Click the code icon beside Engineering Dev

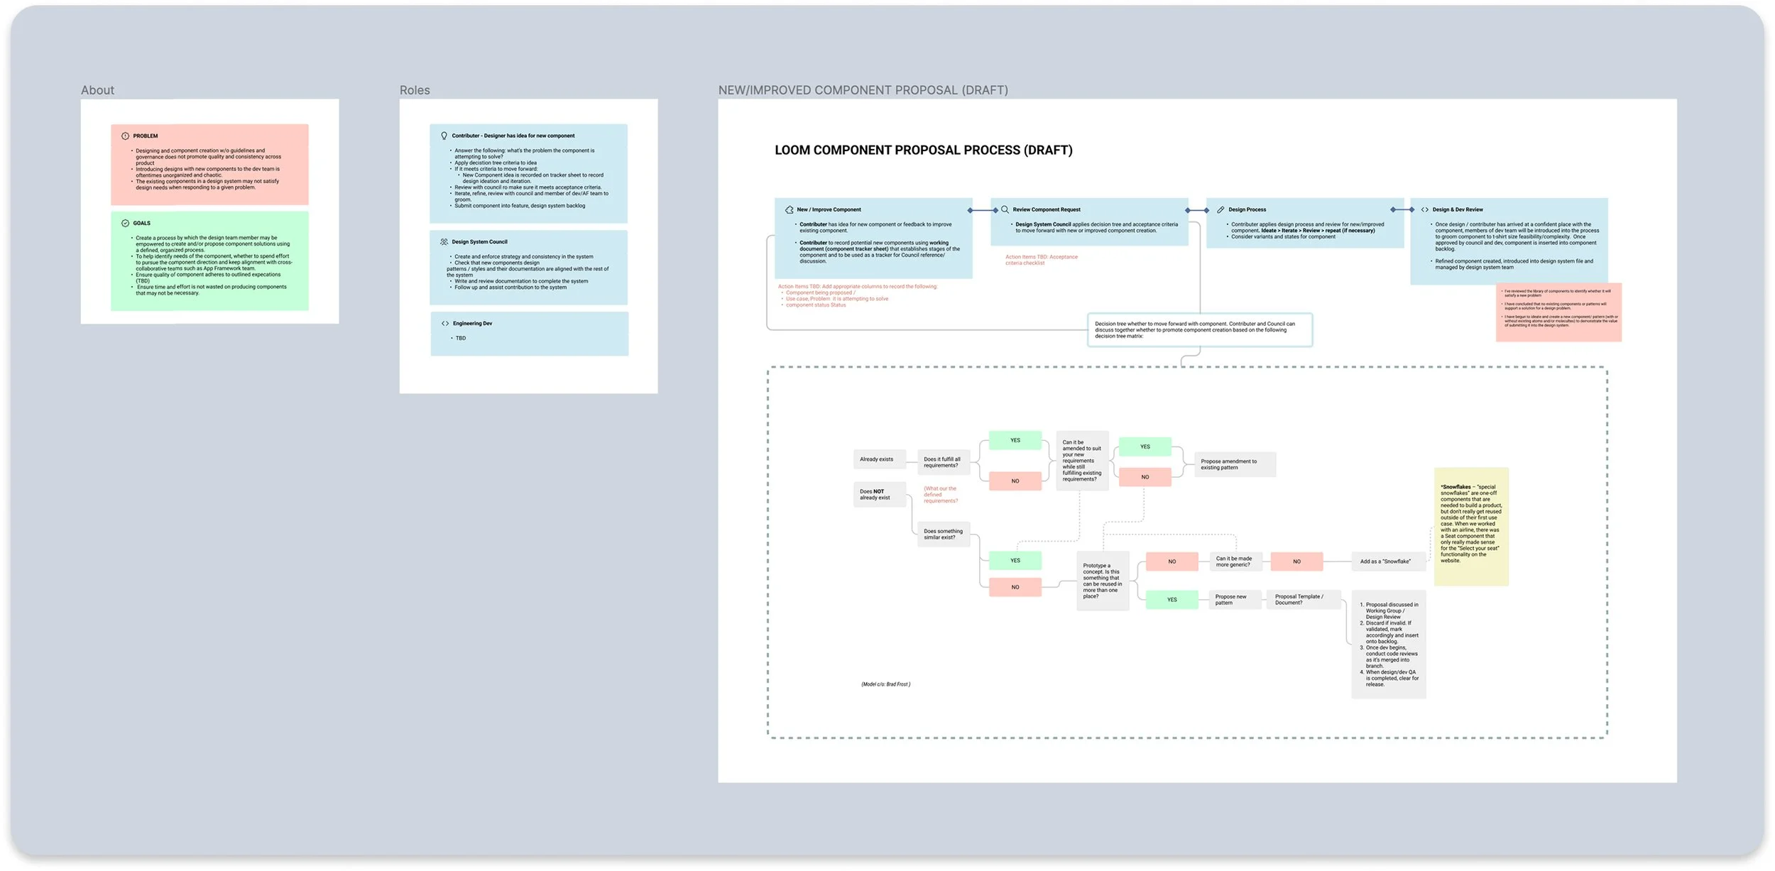(445, 324)
